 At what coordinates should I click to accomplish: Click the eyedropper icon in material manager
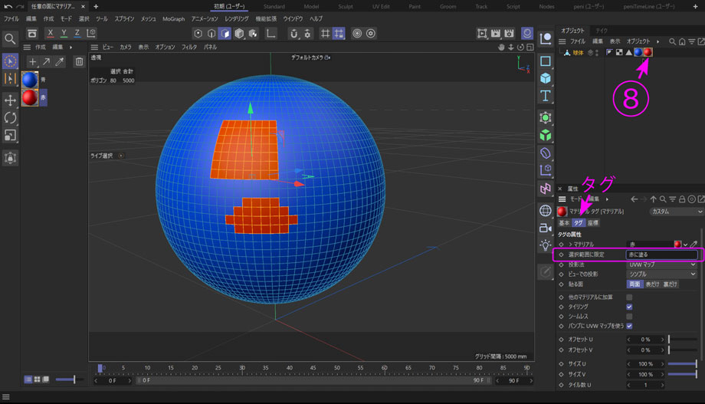(x=60, y=61)
